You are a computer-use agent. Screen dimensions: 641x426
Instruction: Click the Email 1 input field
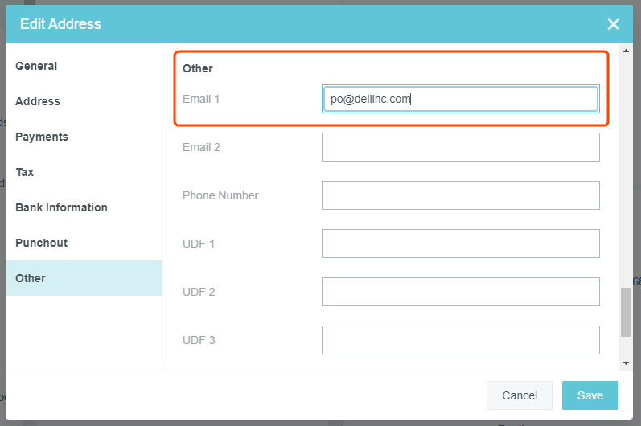[460, 99]
